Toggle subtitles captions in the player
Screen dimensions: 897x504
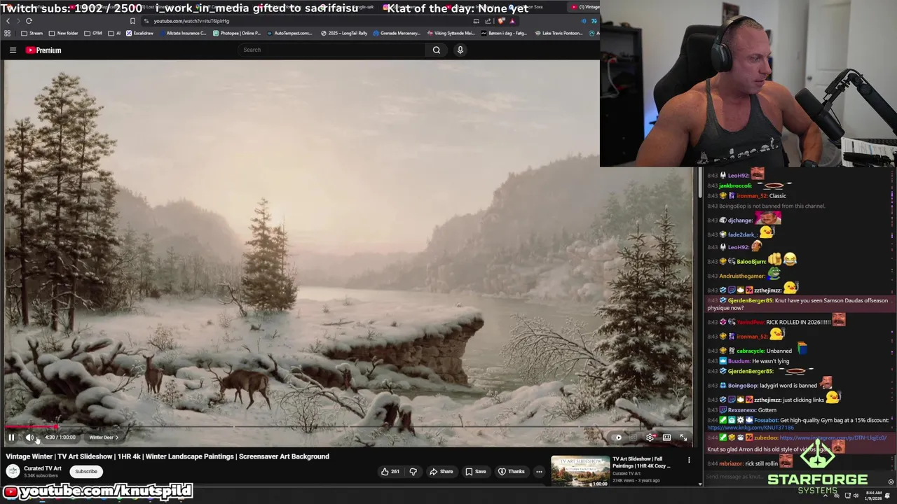click(634, 437)
